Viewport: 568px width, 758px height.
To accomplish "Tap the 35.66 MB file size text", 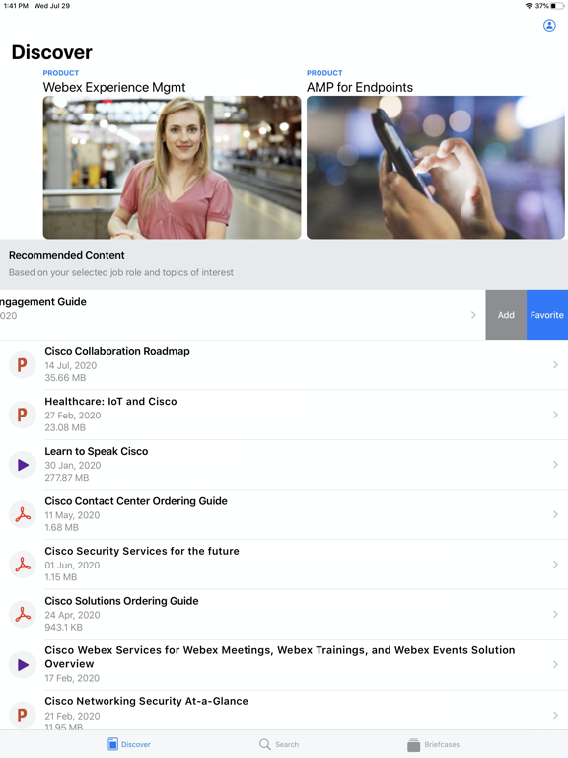I will tap(65, 378).
